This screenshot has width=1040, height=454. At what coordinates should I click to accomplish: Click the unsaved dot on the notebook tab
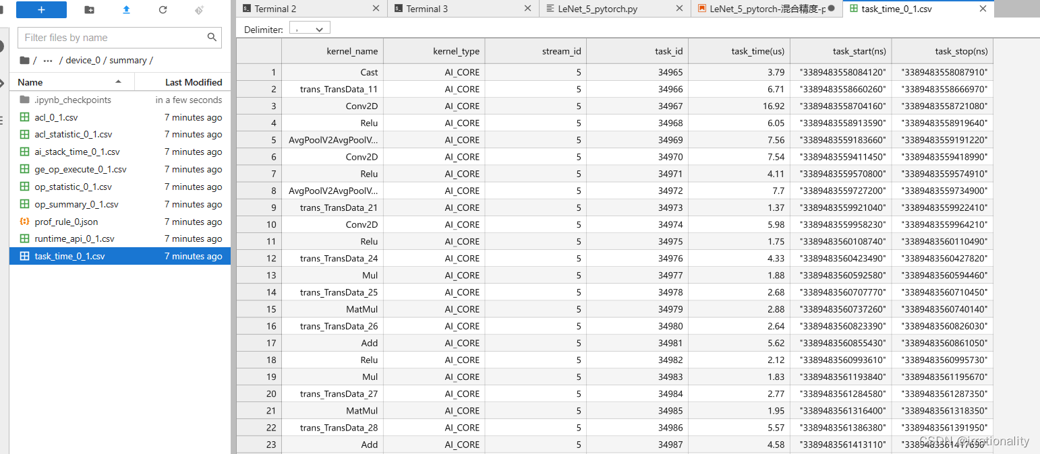831,9
